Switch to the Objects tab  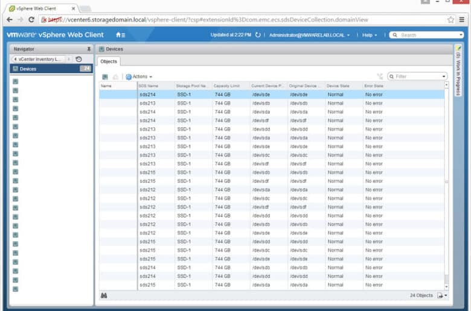pyautogui.click(x=109, y=61)
